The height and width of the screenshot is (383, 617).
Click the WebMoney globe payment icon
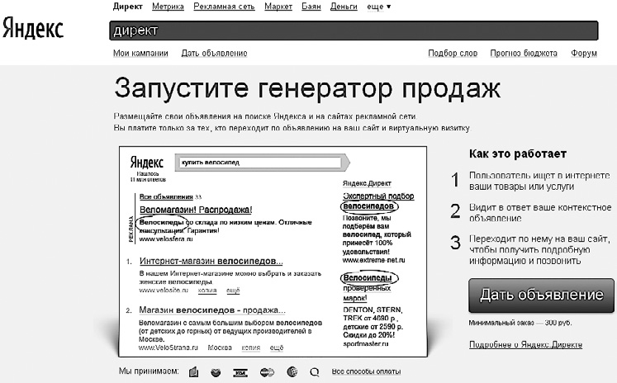click(x=292, y=371)
